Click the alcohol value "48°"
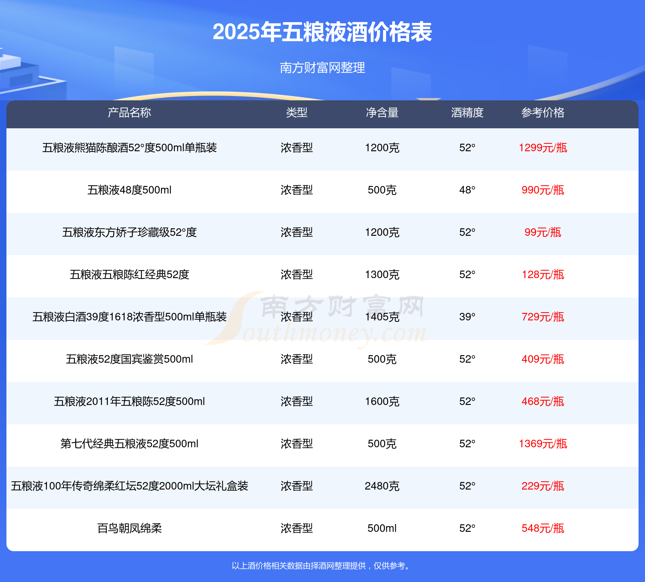Screen dimensions: 645x582 [x=467, y=190]
